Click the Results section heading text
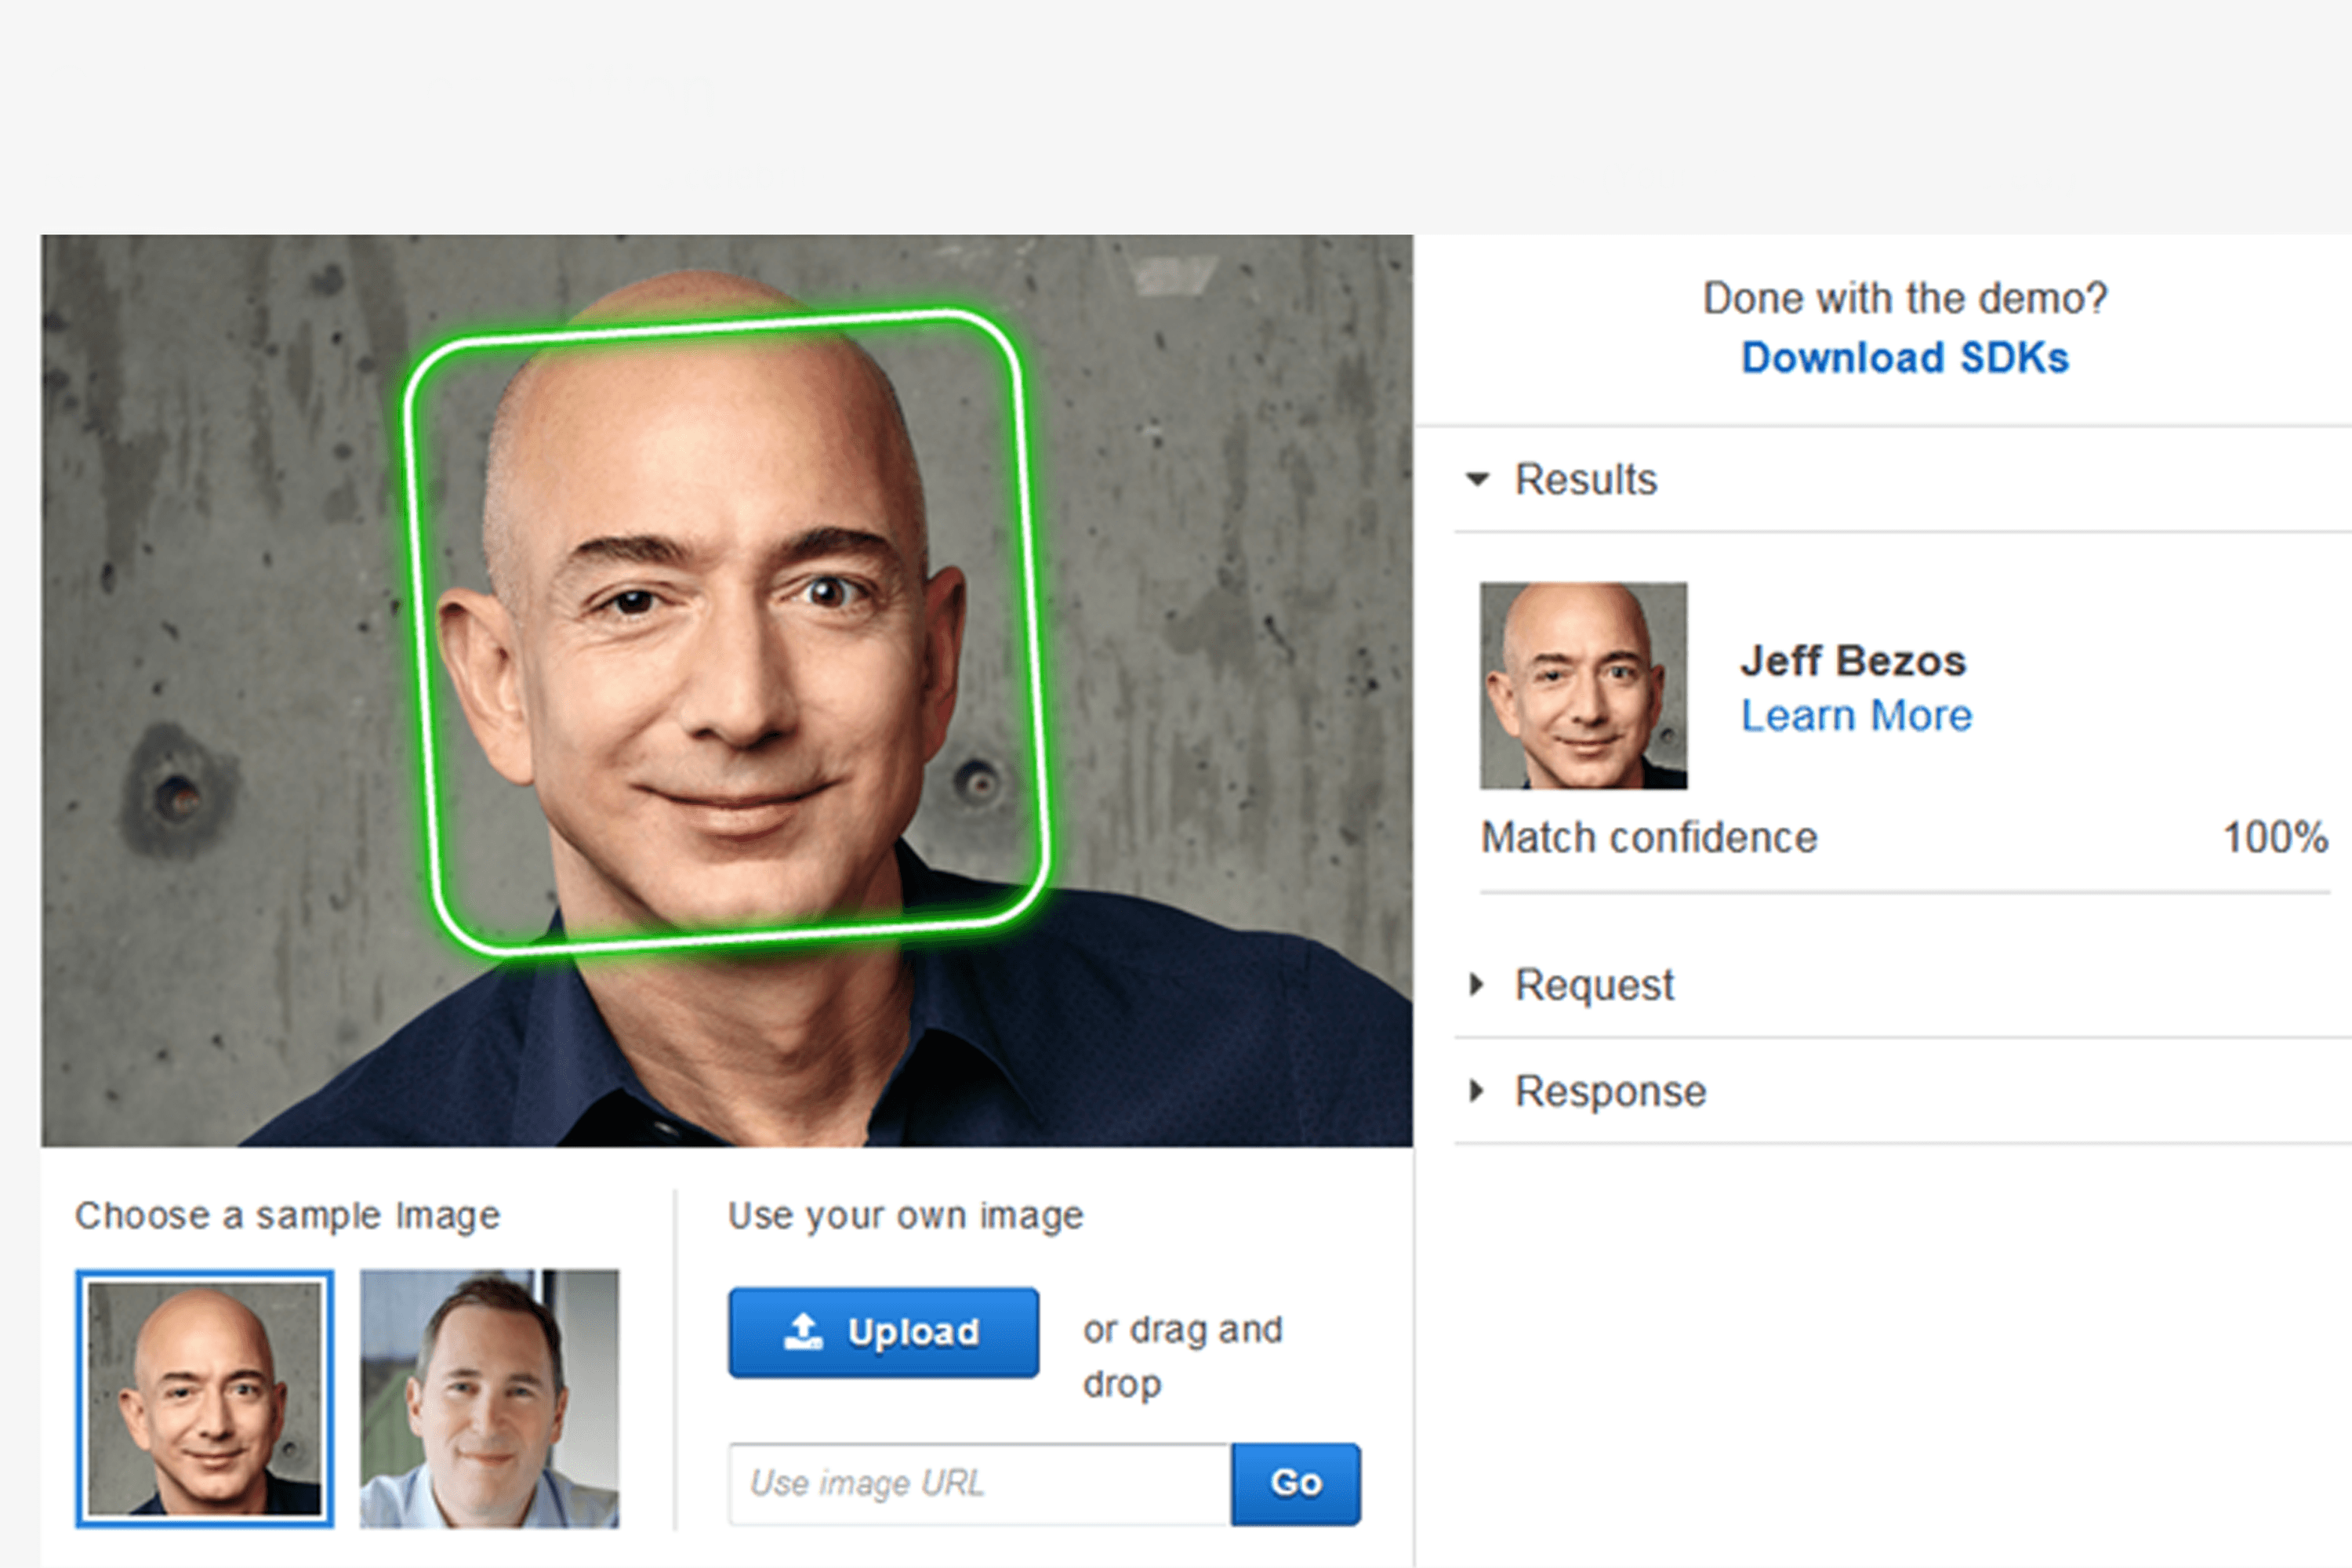Screen dimensions: 2352x1568 [1585, 479]
